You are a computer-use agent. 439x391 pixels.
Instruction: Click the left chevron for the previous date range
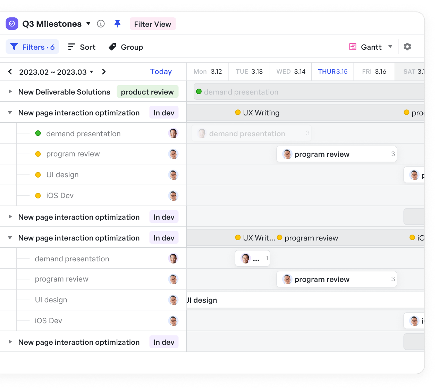click(10, 72)
